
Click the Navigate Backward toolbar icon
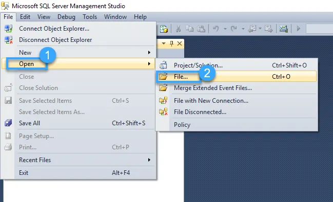click(252, 29)
